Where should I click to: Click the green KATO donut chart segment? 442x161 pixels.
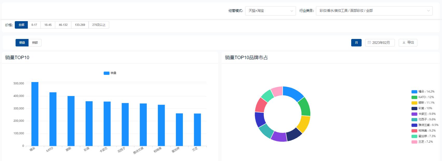point(305,106)
